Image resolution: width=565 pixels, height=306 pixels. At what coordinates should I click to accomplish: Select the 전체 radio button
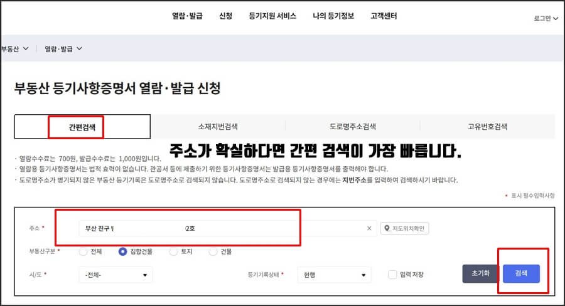pos(83,251)
